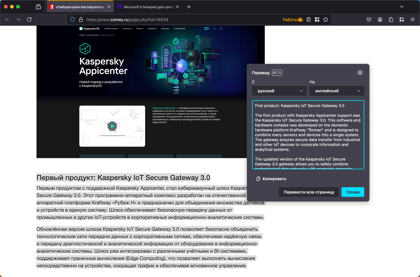This screenshot has height=277, width=420.
Task: Expand the list of all tabs
Action: 402,7
